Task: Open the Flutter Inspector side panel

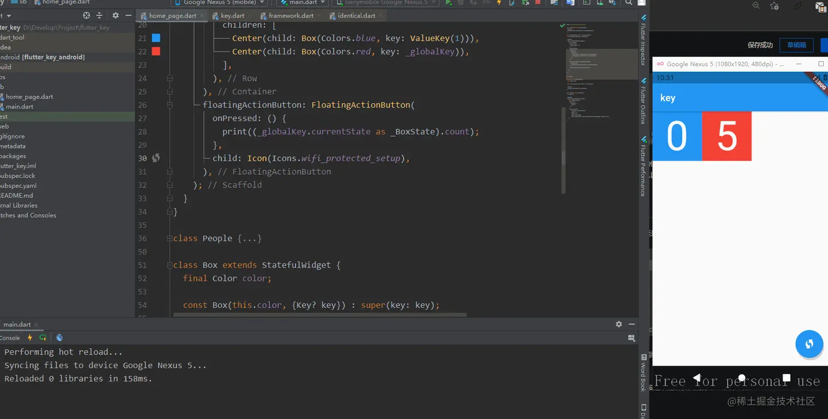Action: (643, 44)
